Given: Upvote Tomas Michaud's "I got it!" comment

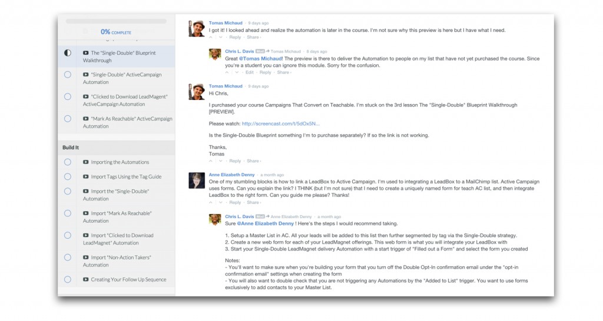Looking at the screenshot, I should coord(211,37).
